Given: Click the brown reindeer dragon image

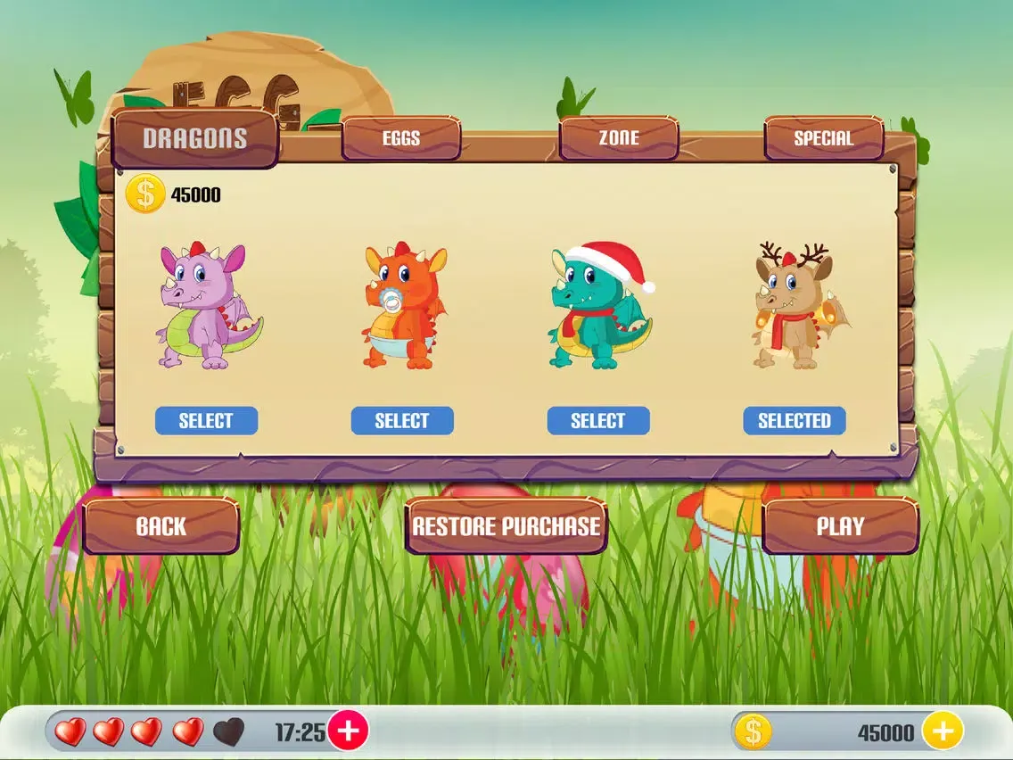Looking at the screenshot, I should [800, 305].
